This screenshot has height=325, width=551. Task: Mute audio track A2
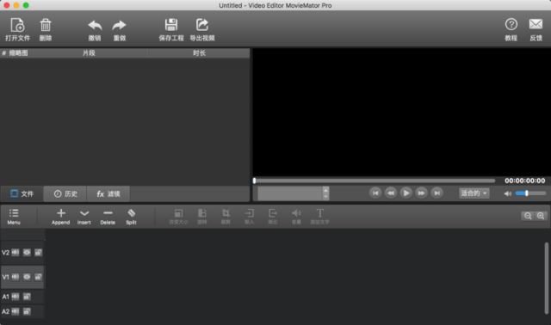point(15,311)
